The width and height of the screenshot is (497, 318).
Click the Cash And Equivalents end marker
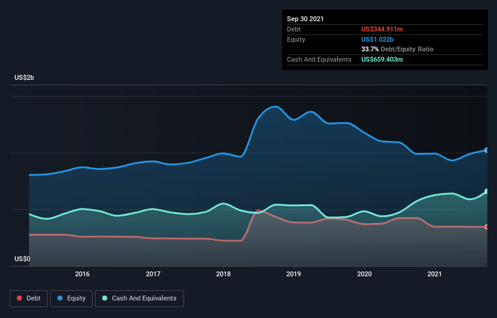point(487,192)
